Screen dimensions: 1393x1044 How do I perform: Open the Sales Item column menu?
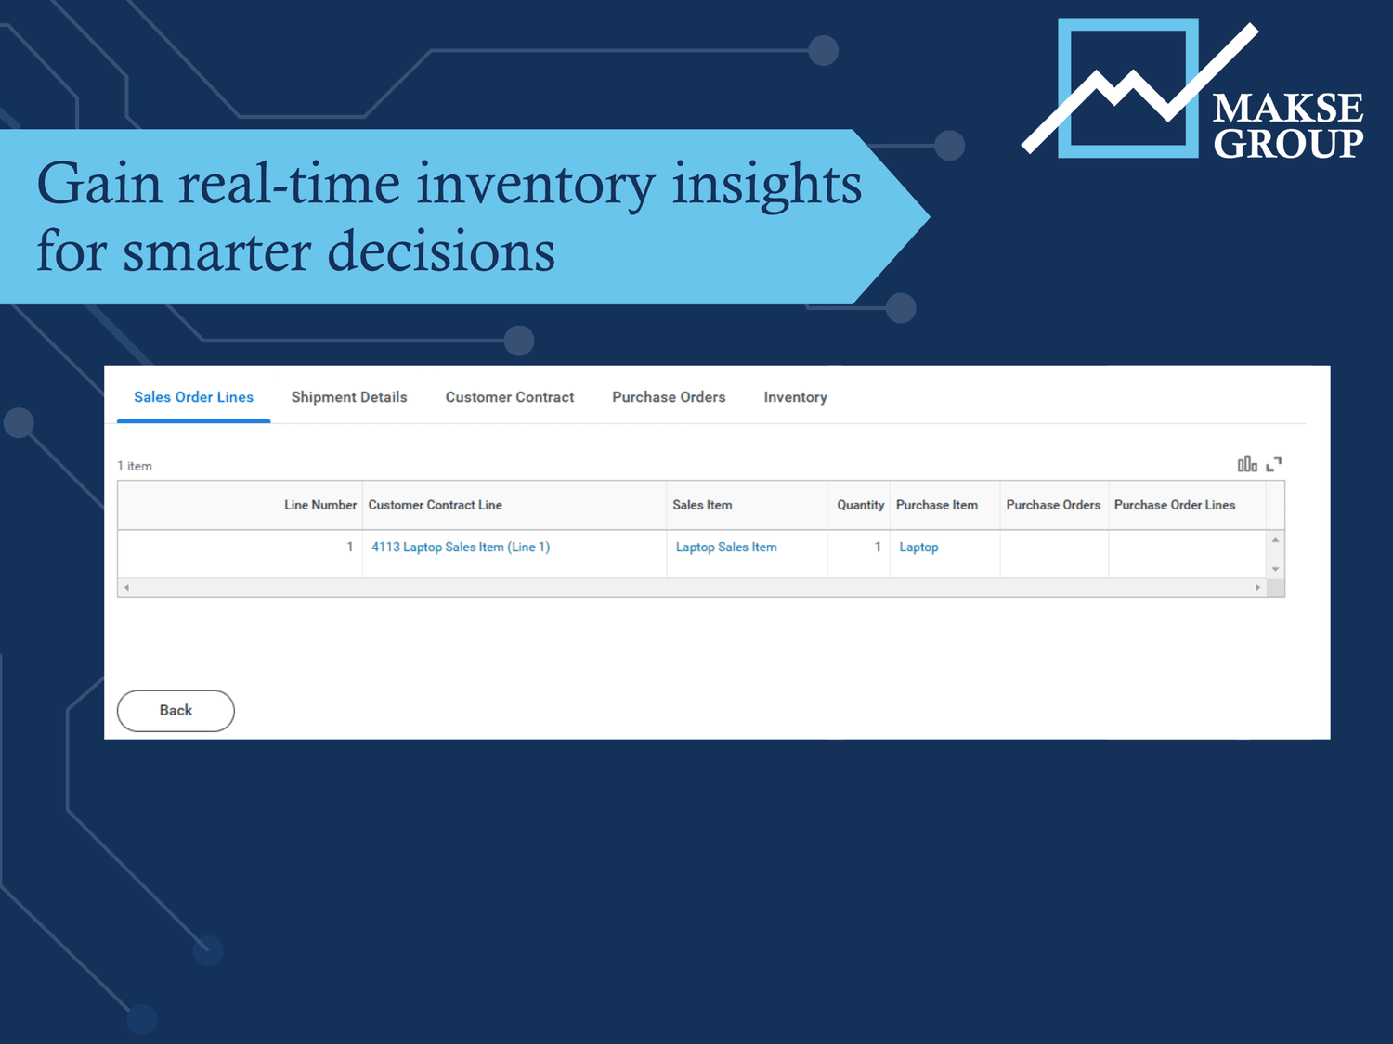(703, 505)
